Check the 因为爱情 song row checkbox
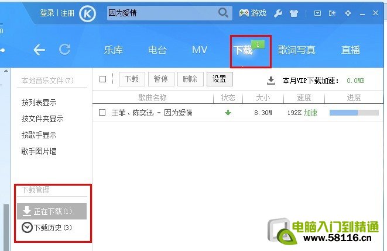Screen dimensions: 387x251 [102, 113]
